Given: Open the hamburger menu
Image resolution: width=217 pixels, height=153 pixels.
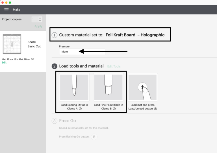Looking at the screenshot, I should 6,10.
